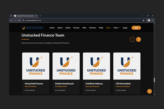Open a new tab with plus icon

click(40, 16)
